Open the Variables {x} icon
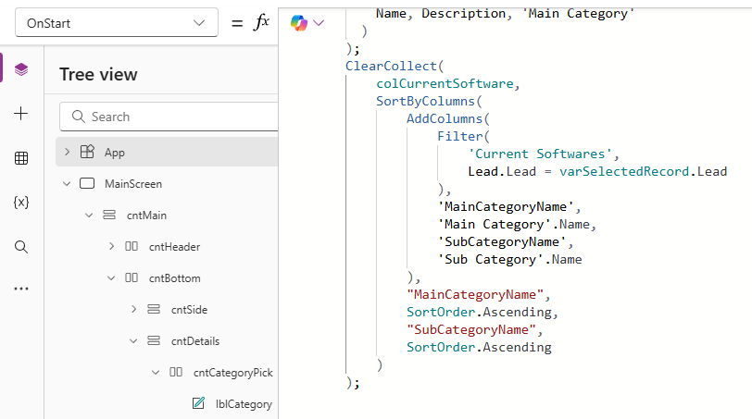 point(21,203)
